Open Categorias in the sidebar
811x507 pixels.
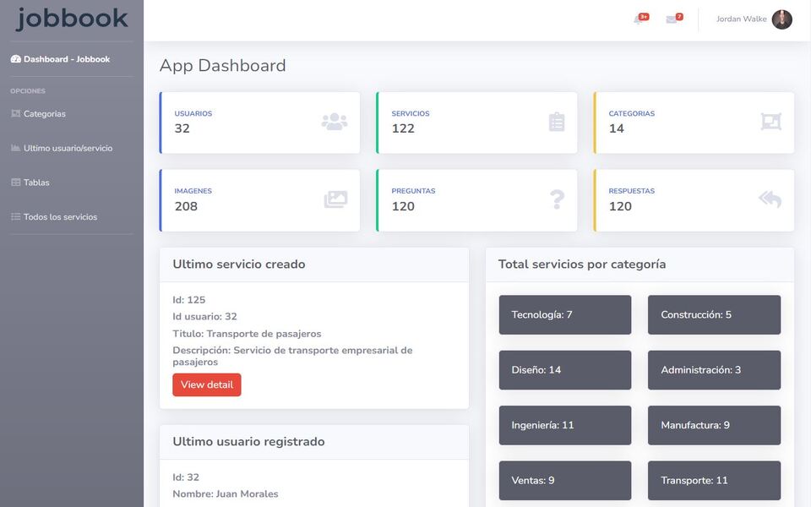[44, 114]
